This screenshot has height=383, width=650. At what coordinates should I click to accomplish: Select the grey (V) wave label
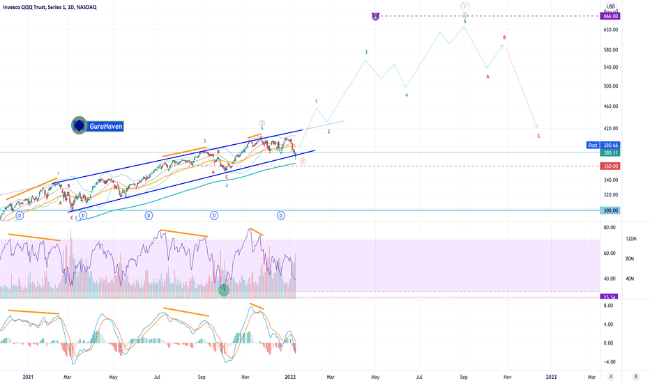tap(465, 6)
